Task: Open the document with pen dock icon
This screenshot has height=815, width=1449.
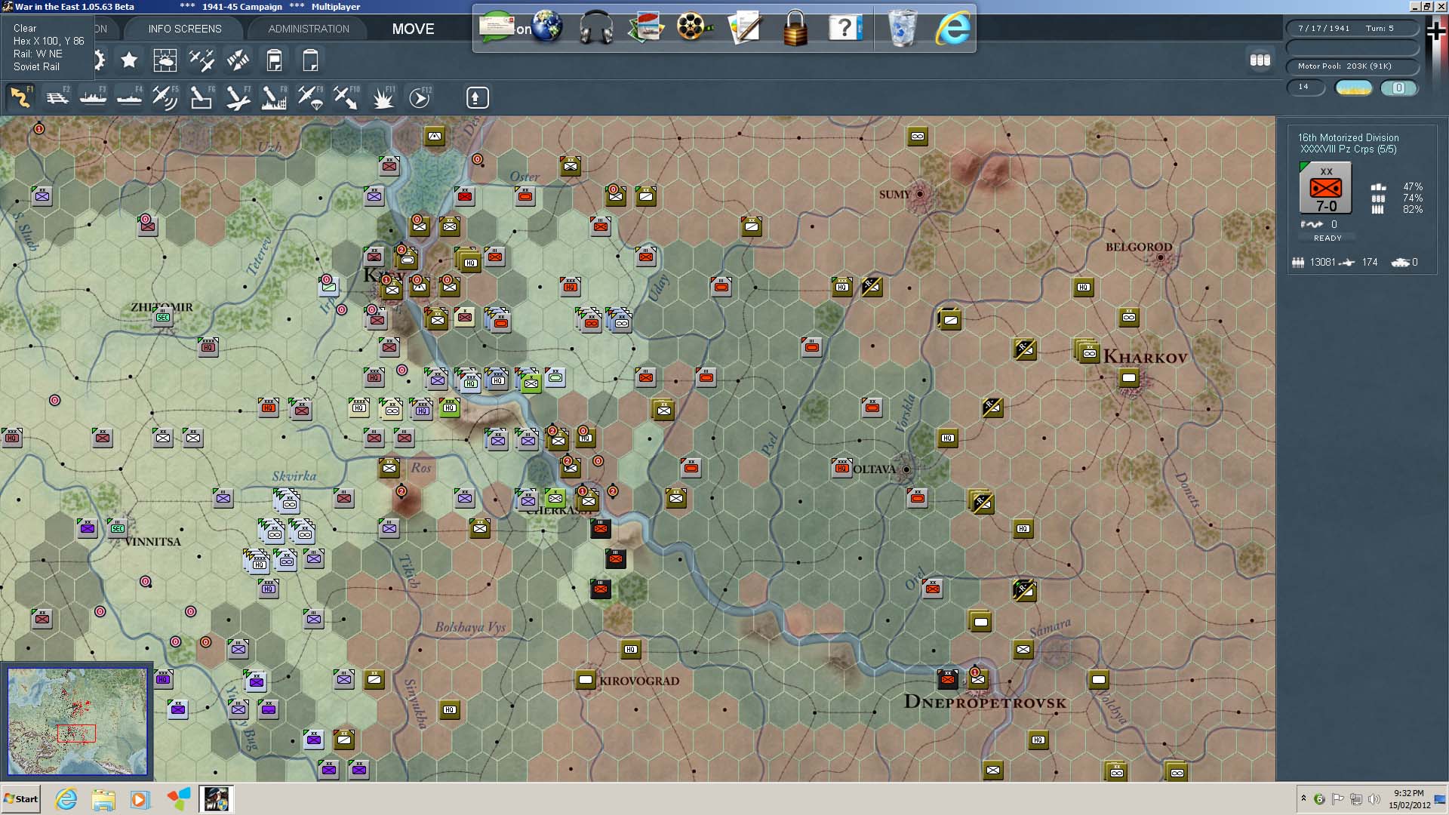Action: [745, 28]
